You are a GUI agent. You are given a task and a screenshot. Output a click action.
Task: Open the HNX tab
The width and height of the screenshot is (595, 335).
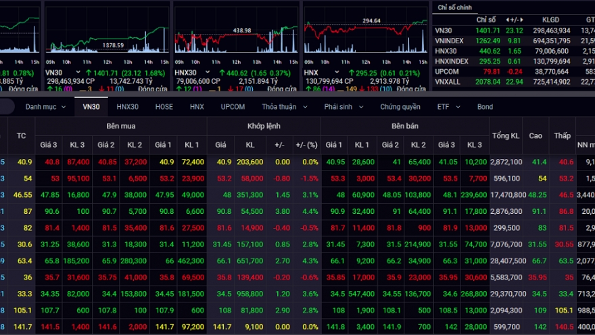click(x=197, y=107)
